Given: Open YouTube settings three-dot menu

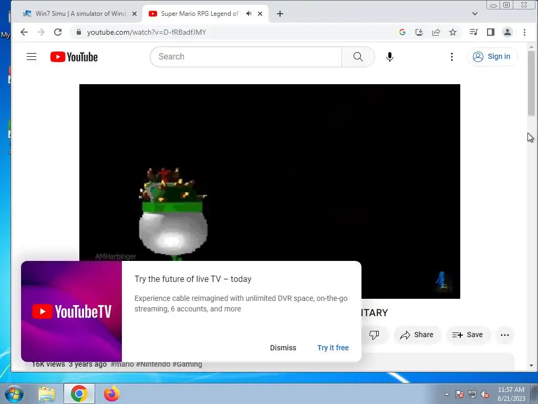Looking at the screenshot, I should [x=451, y=57].
